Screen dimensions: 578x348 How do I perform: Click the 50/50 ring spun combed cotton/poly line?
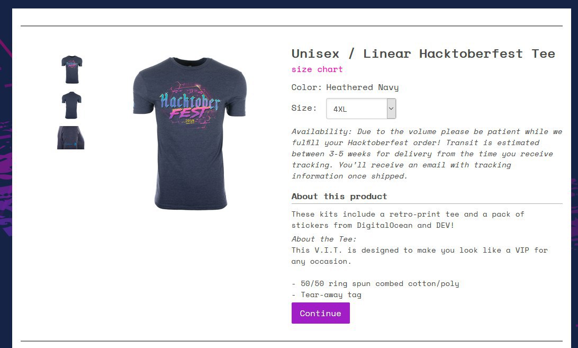[375, 284]
